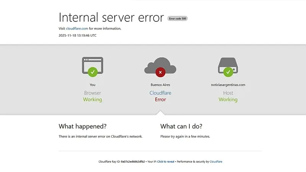Click the Error code 500 badge
The image size is (306, 172).
(177, 18)
